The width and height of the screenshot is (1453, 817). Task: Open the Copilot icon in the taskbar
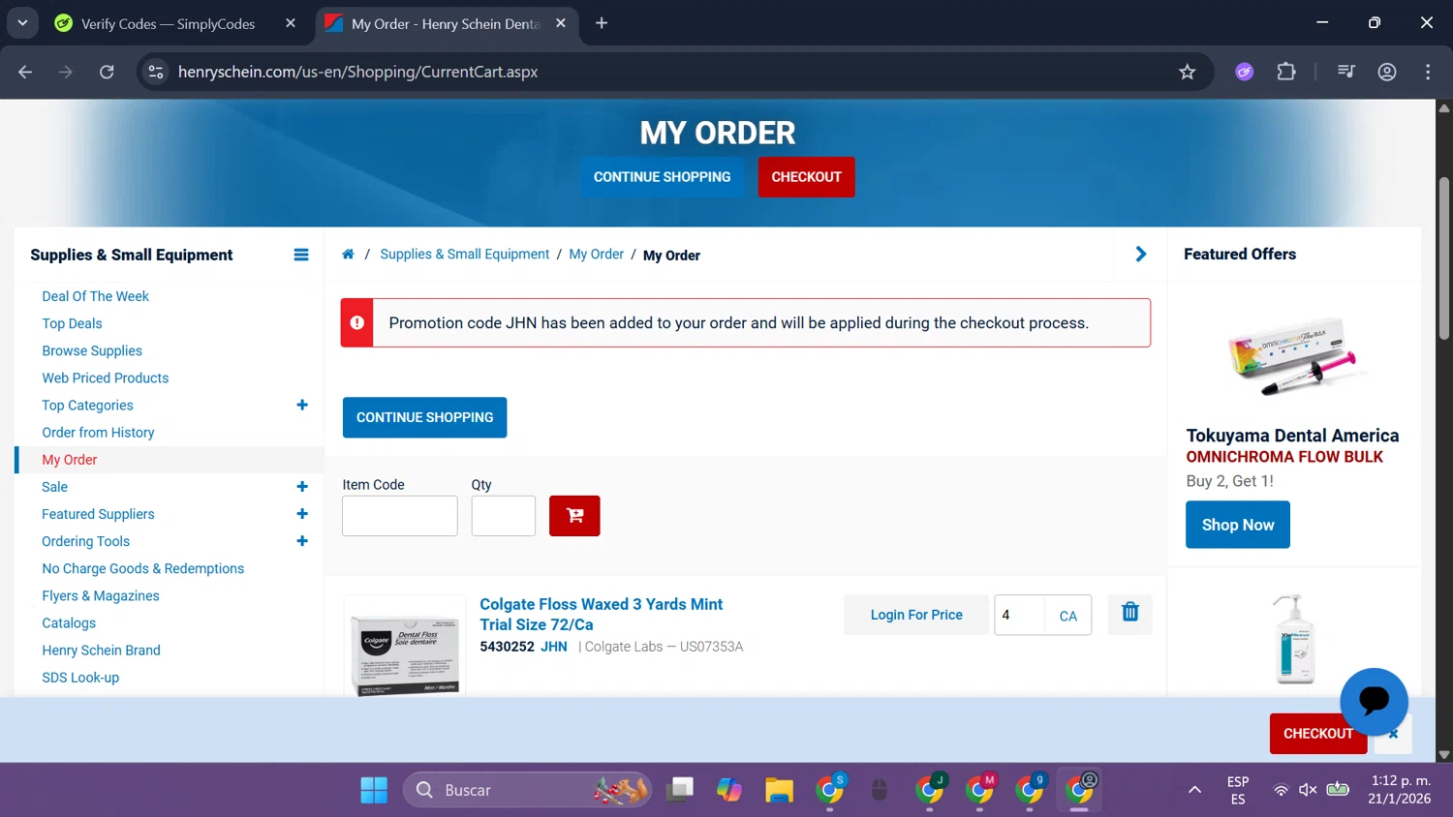(729, 790)
